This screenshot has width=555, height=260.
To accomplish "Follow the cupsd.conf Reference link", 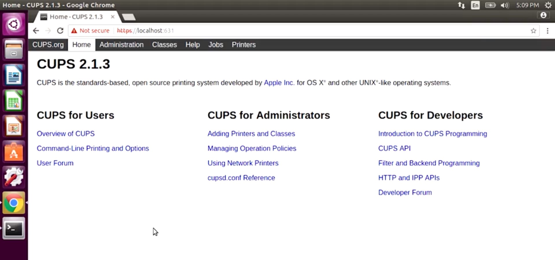I will point(241,178).
